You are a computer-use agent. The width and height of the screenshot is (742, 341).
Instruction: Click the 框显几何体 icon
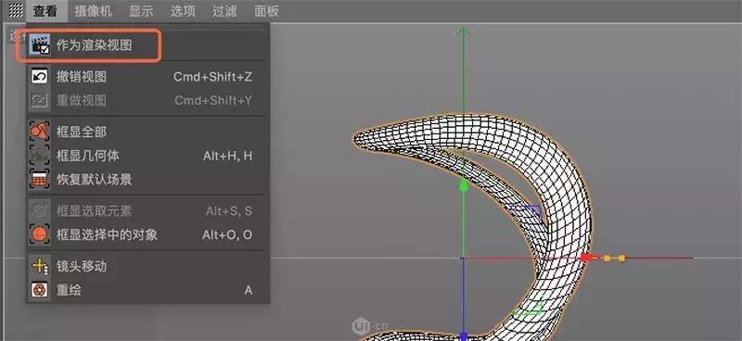pyautogui.click(x=40, y=155)
